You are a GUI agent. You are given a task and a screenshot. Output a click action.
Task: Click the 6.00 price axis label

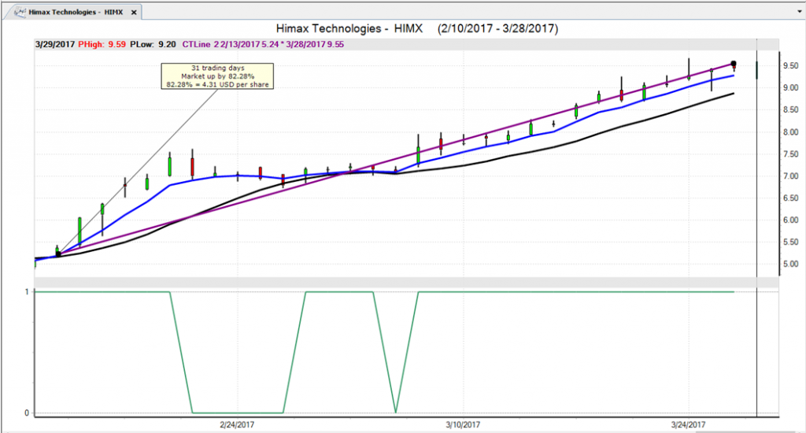coord(790,220)
